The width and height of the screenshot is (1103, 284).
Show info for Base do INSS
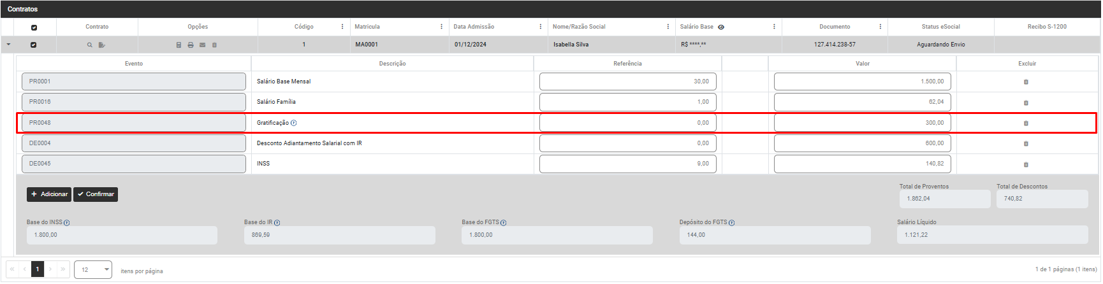[x=67, y=223]
